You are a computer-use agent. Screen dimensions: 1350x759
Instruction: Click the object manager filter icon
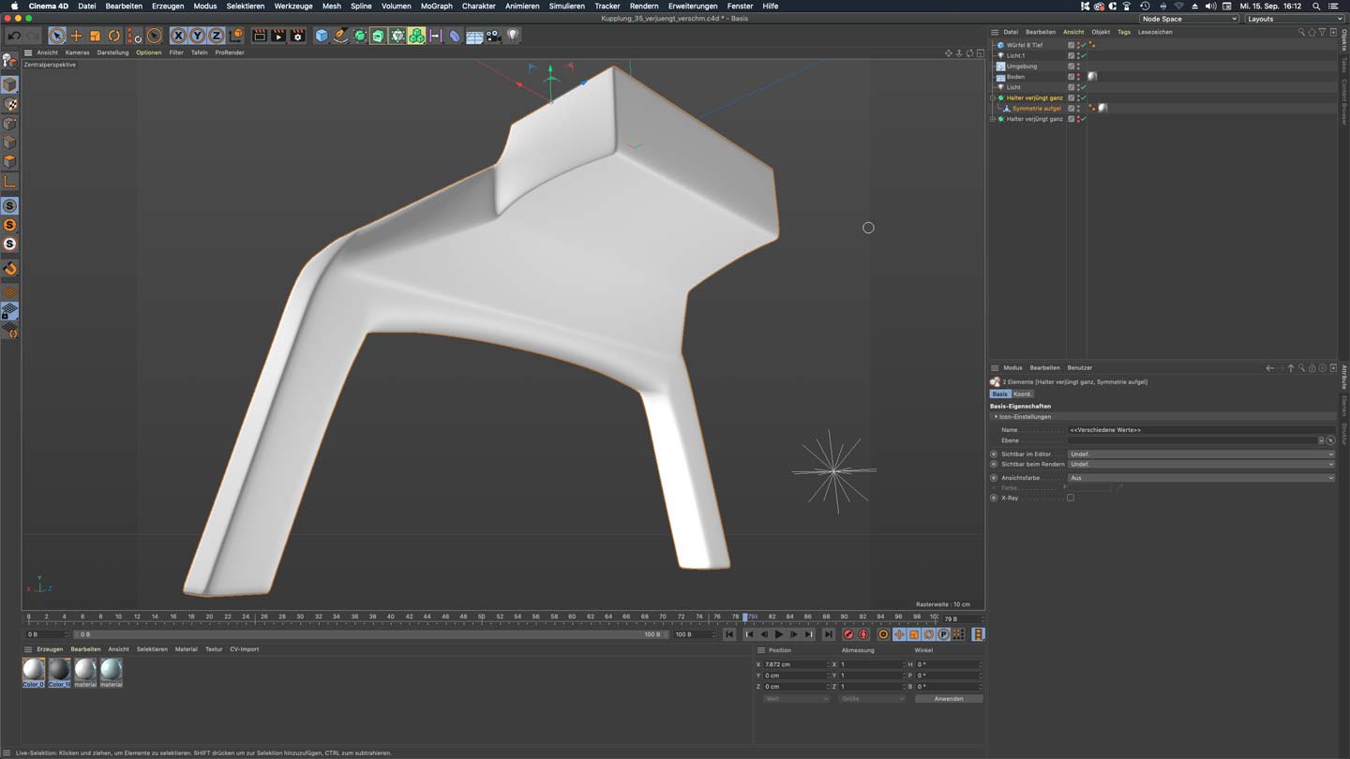[1322, 32]
